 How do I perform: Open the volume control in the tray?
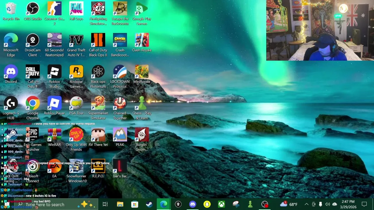click(x=328, y=204)
